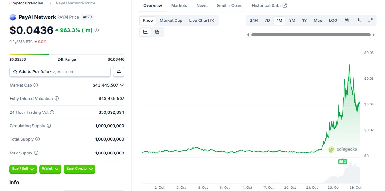Open the Historical Data tab
Screen dimensions: 385x191
click(x=269, y=6)
